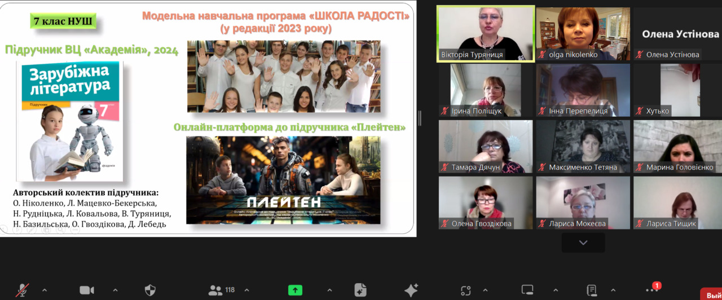Viewport: 722px width, 300px height.
Task: Select Ірина Поліщук's video tile
Action: [486, 90]
